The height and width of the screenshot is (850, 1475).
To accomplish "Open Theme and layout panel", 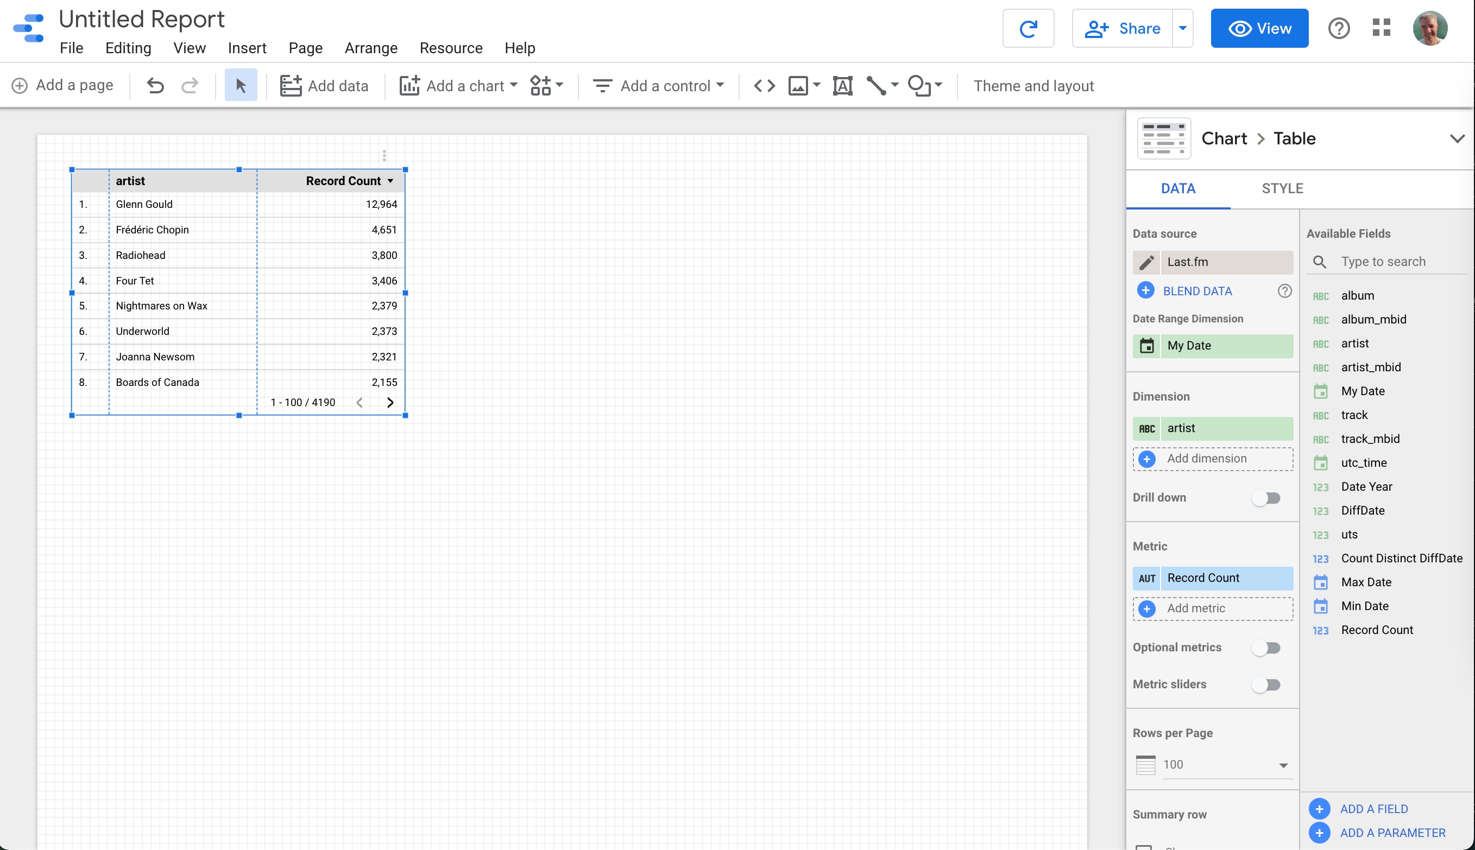I will [x=1033, y=86].
